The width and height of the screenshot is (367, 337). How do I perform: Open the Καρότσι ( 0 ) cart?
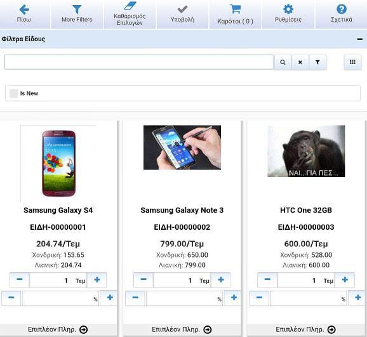coord(235,14)
